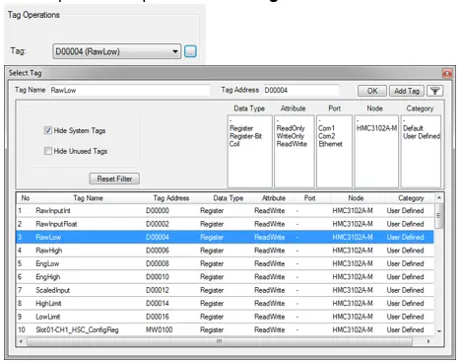Select ReadOnly in Attribute filter

[291, 128]
